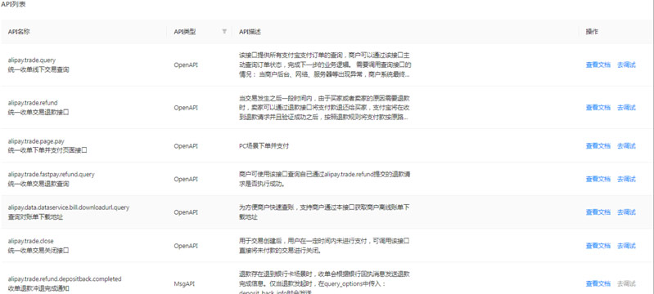
Task: Click 去调试 for bill.downloadurl.query row
Action: (x=626, y=212)
